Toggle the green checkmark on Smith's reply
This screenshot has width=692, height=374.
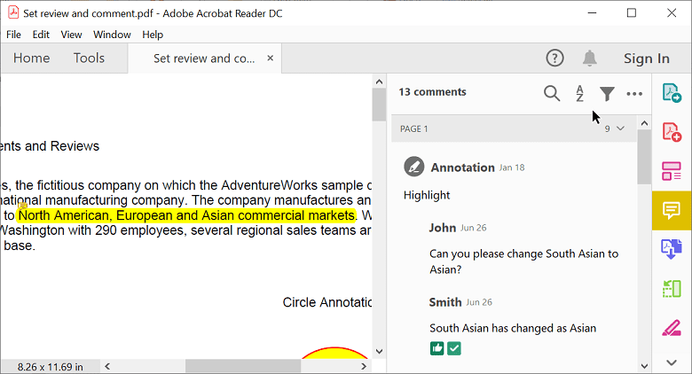(x=454, y=349)
